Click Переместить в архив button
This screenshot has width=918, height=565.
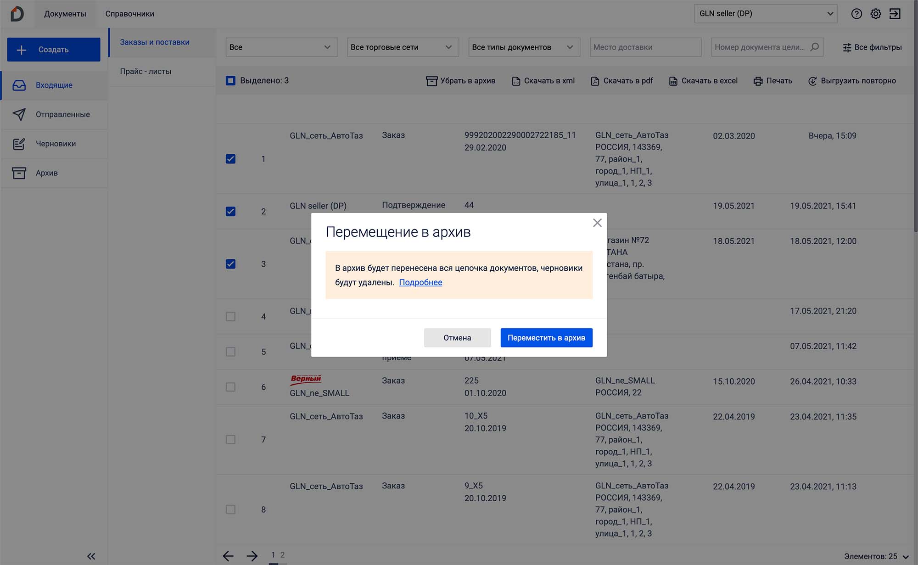tap(546, 338)
